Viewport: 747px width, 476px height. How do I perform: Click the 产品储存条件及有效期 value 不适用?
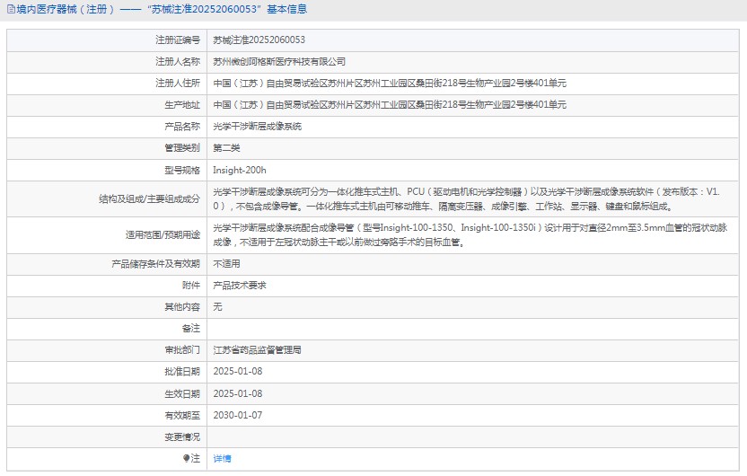226,264
